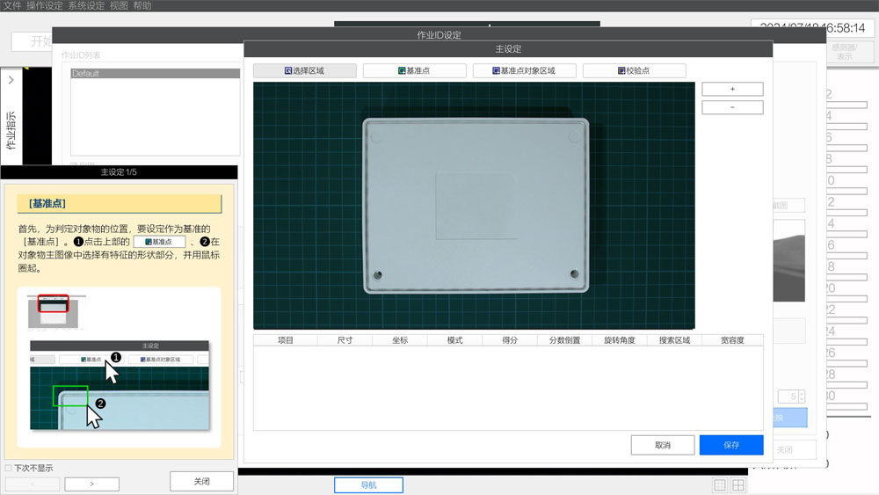Viewport: 879px width, 495px height.
Task: Enable the 下次不显示 checkbox
Action: point(9,468)
